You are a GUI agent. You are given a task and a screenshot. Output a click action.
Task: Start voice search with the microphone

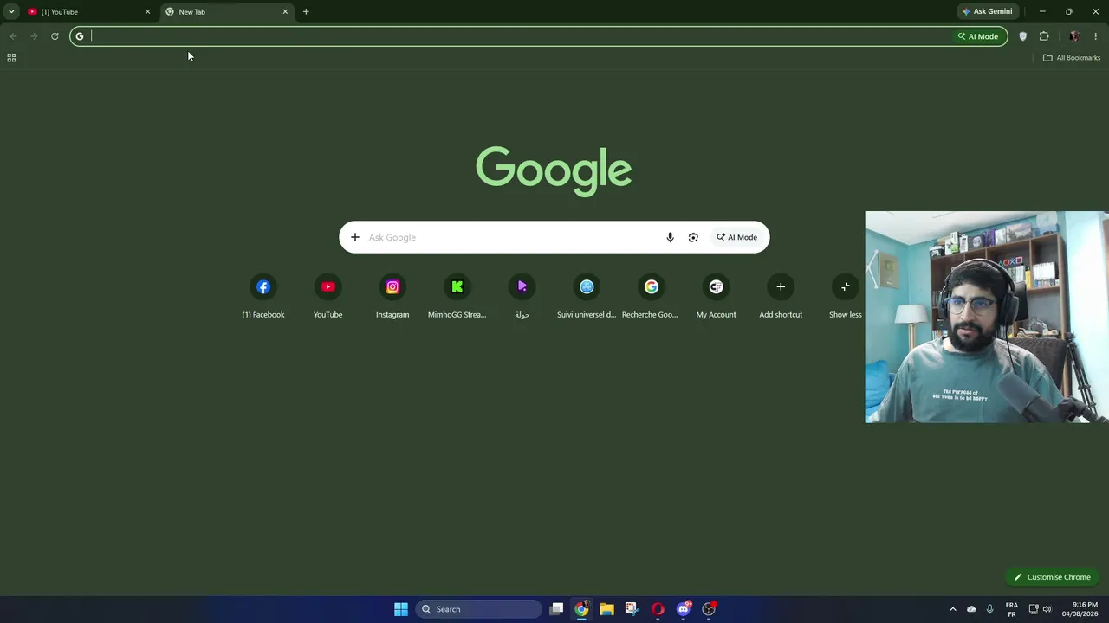pos(670,237)
